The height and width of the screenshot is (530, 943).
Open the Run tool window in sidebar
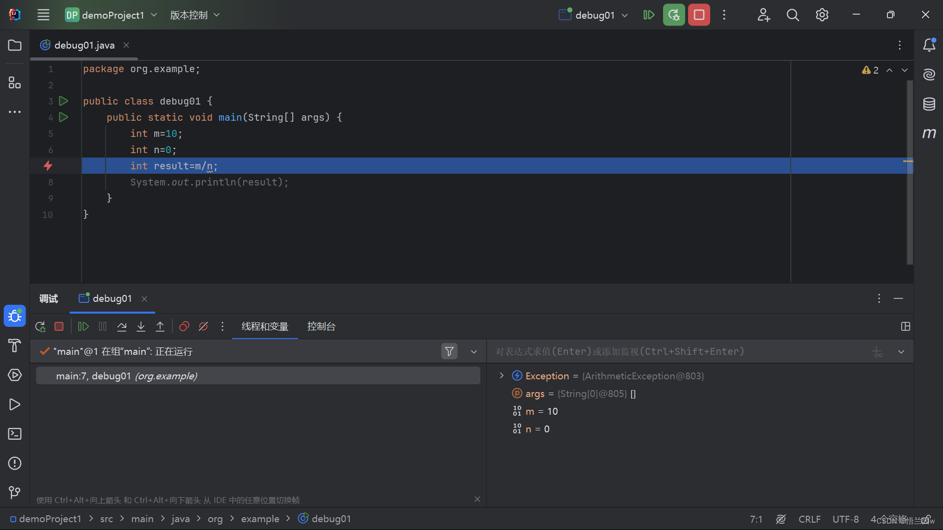(x=15, y=404)
